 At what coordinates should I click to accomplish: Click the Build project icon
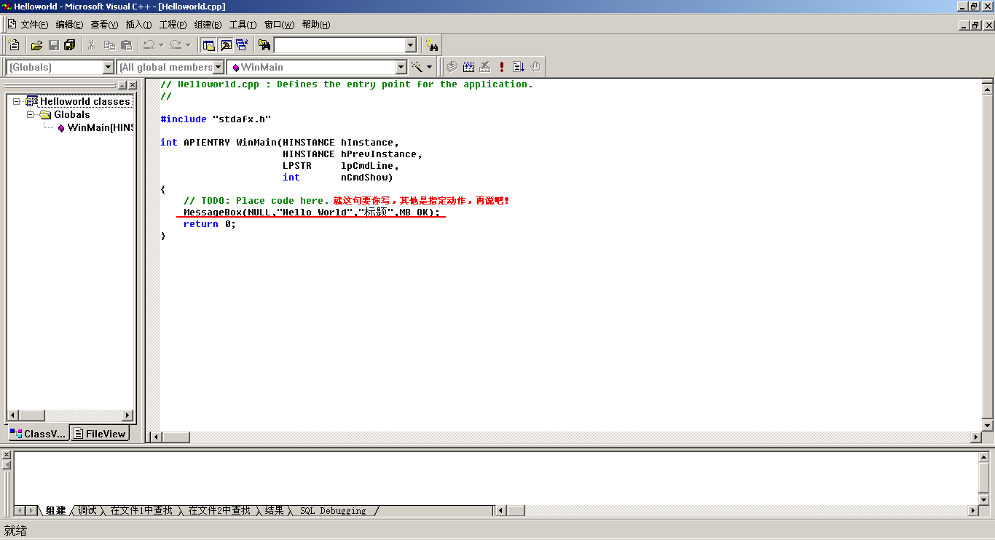coord(468,67)
